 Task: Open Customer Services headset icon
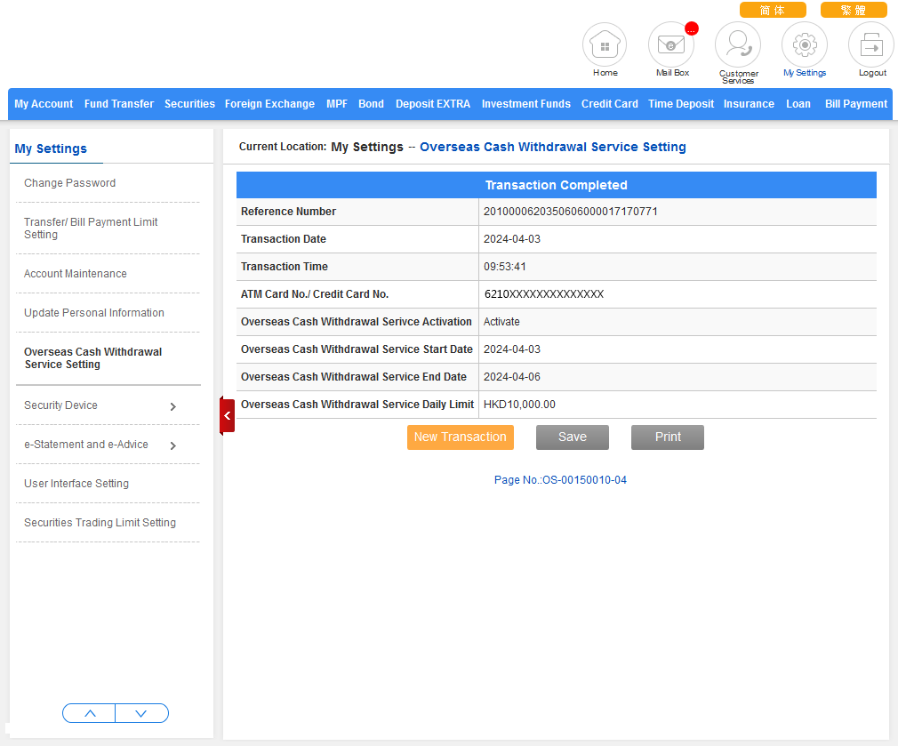coord(738,44)
